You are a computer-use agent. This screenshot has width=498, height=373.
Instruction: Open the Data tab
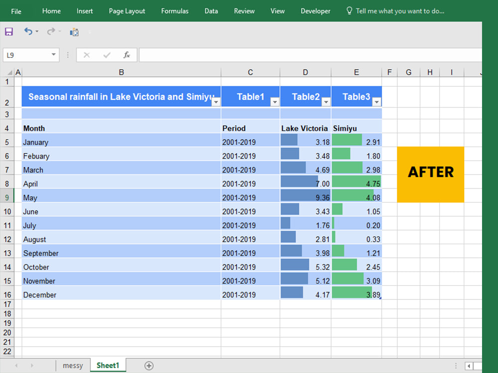(211, 11)
